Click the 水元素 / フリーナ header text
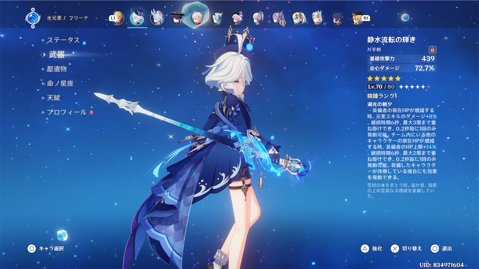This screenshot has height=269, width=479. (x=67, y=18)
